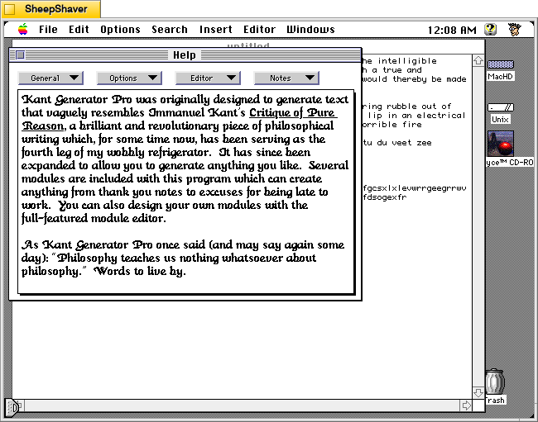Expand the Notes dropdown in Help window
Viewport: 538px width, 422px height.
(x=286, y=78)
